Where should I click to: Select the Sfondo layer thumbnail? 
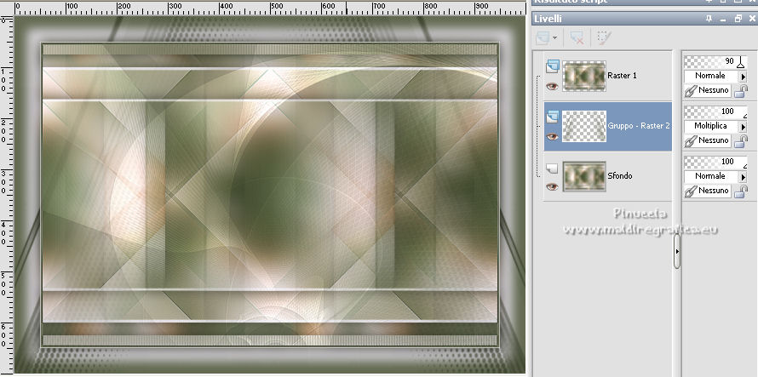pyautogui.click(x=584, y=176)
